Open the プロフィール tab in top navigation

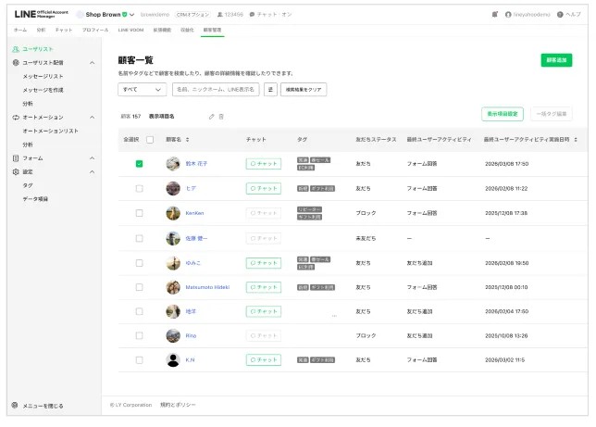pyautogui.click(x=95, y=30)
